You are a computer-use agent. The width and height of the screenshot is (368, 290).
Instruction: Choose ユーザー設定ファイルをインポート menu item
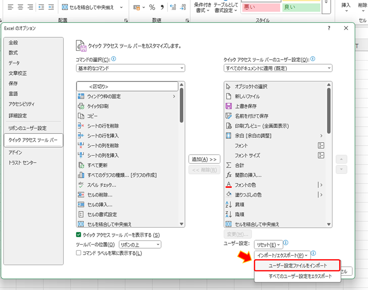pos(297,266)
